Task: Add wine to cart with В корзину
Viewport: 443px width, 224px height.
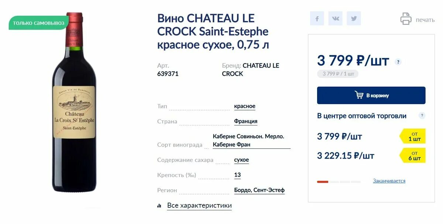Action: pos(371,95)
